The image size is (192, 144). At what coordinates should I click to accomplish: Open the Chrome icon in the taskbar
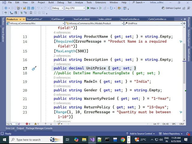(x=123, y=139)
